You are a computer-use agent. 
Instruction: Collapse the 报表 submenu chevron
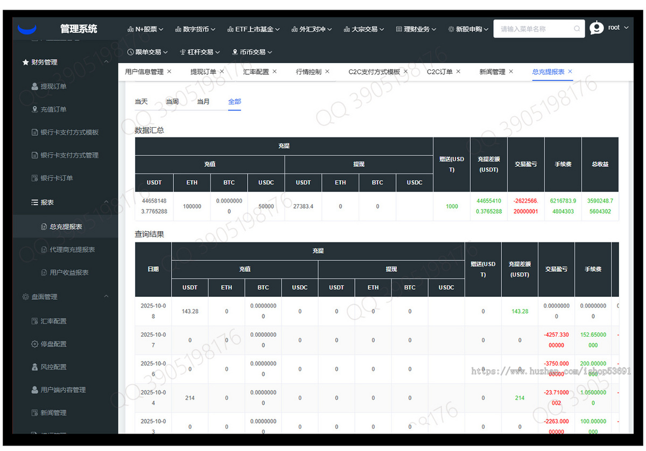106,203
